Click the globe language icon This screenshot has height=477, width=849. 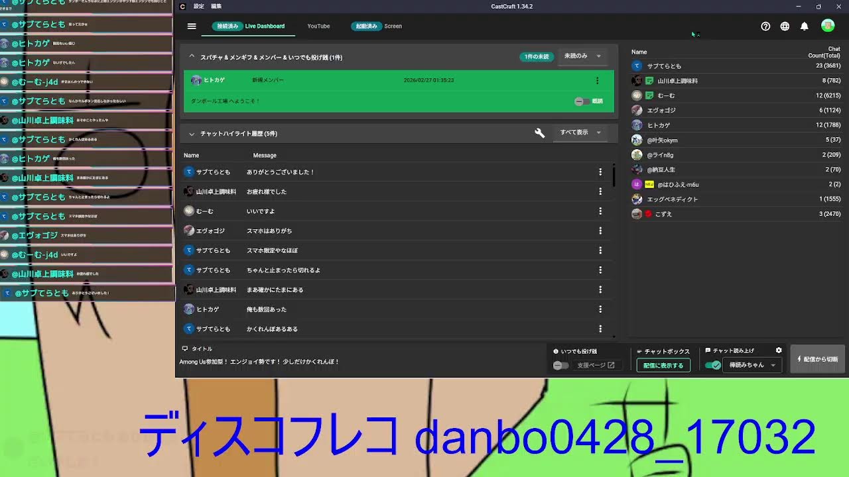pyautogui.click(x=785, y=26)
